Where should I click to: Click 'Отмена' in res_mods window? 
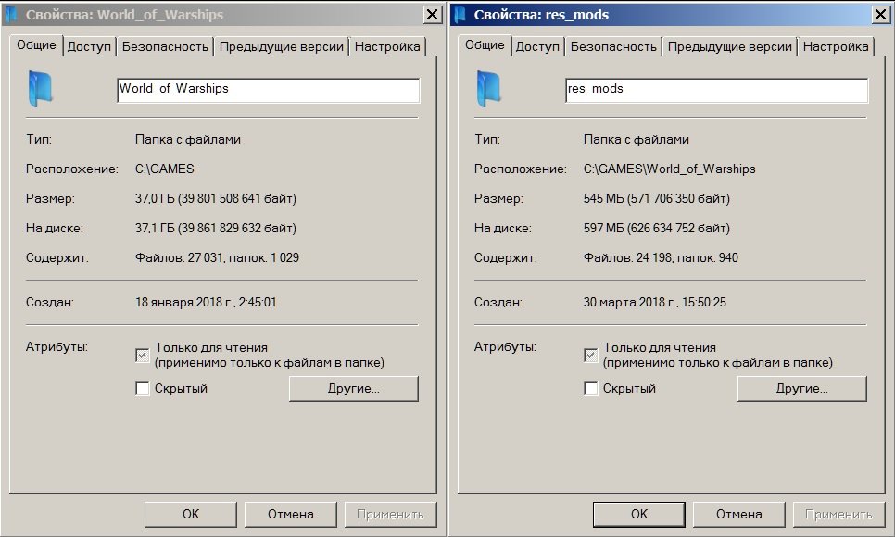click(739, 514)
